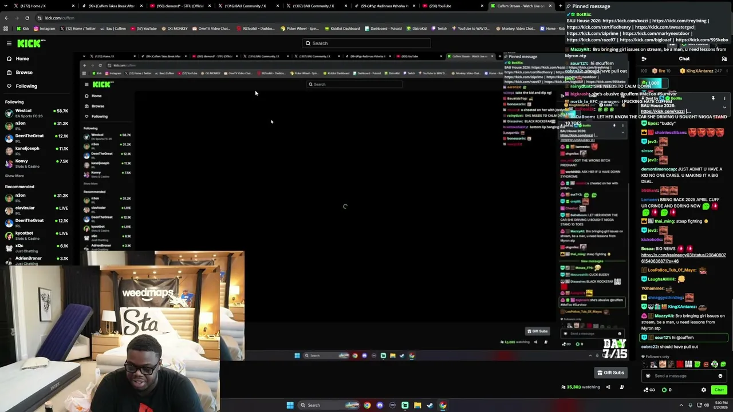Click the icon right of share
This screenshot has width=733, height=412.
[622, 387]
